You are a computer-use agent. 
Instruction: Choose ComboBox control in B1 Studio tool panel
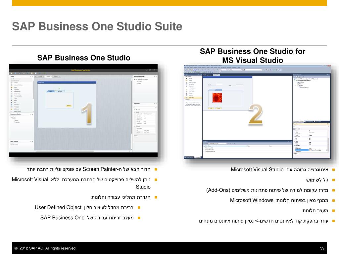(x=16, y=94)
